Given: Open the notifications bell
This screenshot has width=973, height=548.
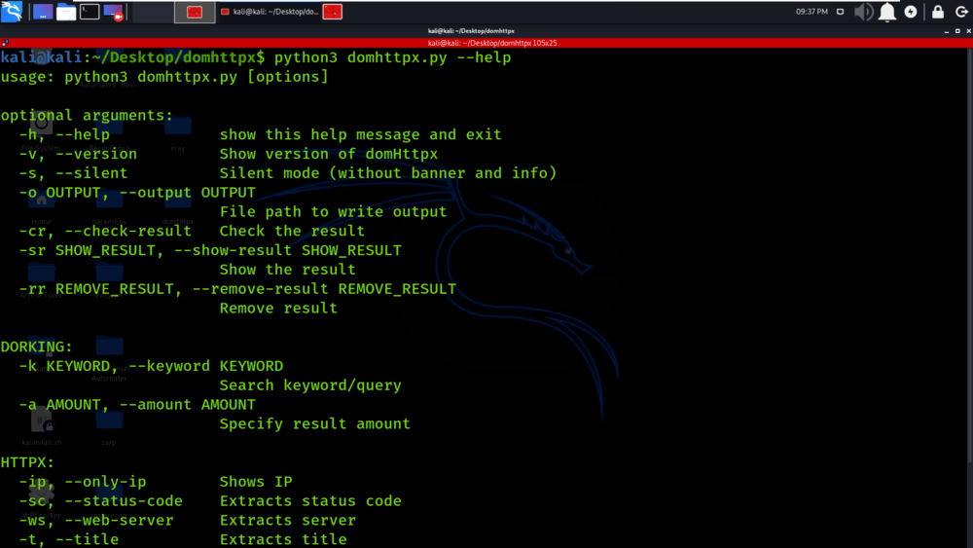Looking at the screenshot, I should click(x=887, y=12).
